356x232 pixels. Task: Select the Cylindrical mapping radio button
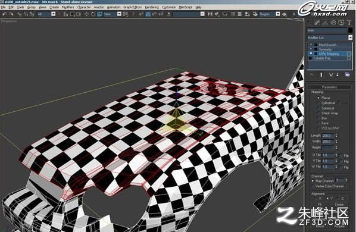(318, 103)
